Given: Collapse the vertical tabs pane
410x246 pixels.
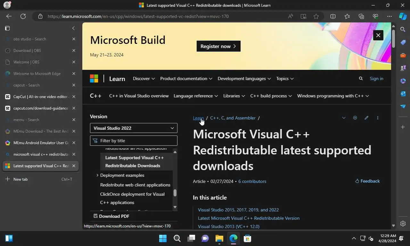Looking at the screenshot, I should pos(73,28).
